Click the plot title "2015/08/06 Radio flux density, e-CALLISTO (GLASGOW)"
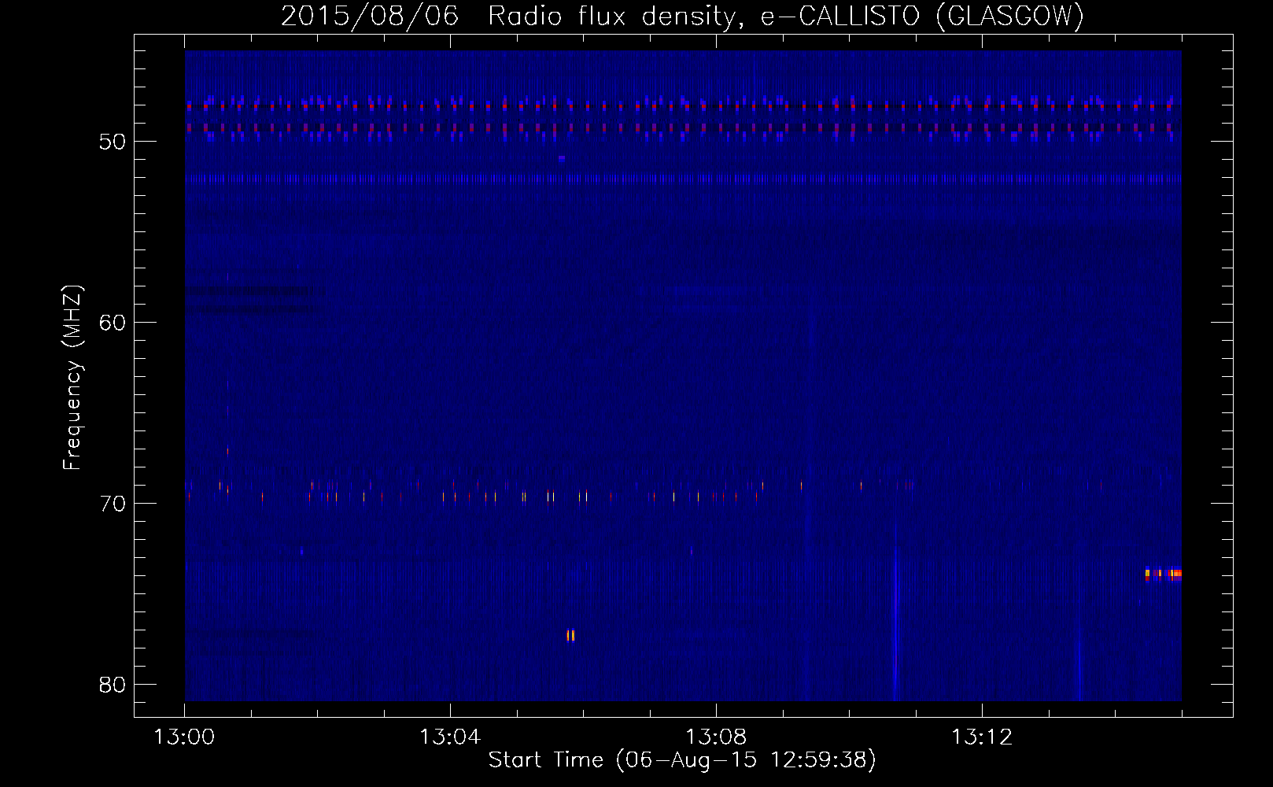Screen dimensions: 1273x787 coord(682,16)
